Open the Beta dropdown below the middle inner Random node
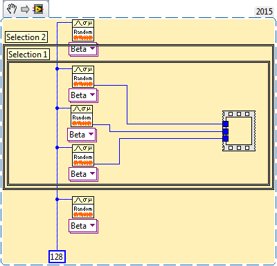The width and height of the screenshot is (277, 266). tap(82, 135)
